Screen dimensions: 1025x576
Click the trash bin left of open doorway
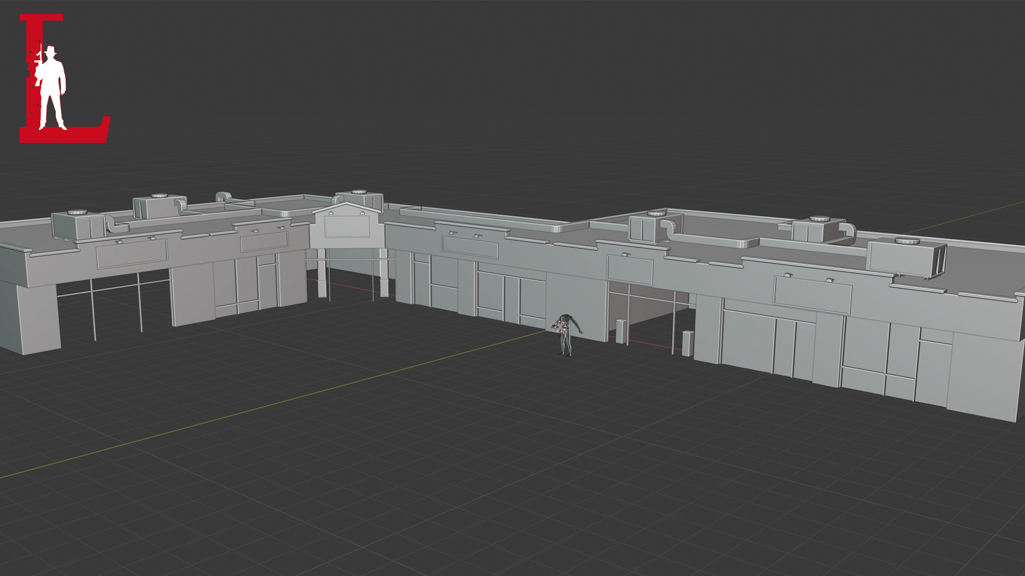pyautogui.click(x=621, y=331)
